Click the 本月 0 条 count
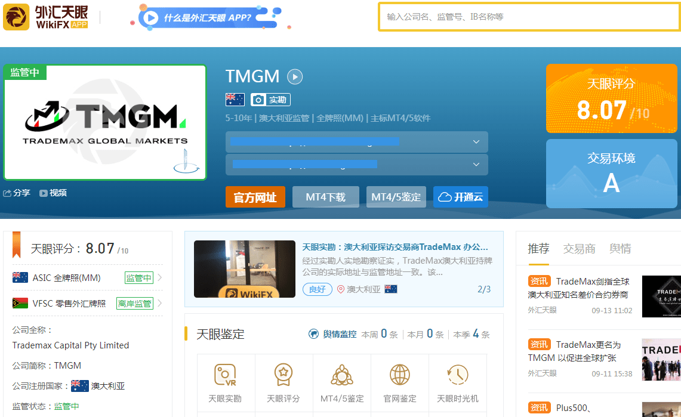Image resolution: width=681 pixels, height=417 pixels. pos(426,334)
